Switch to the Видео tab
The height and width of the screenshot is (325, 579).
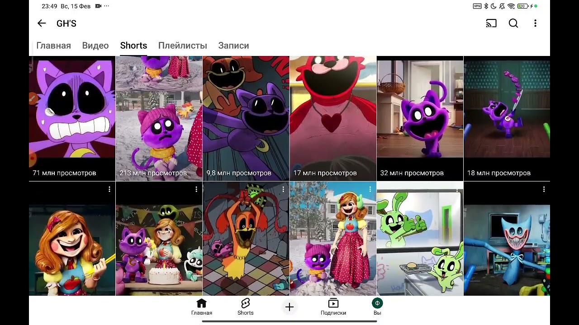pyautogui.click(x=95, y=46)
